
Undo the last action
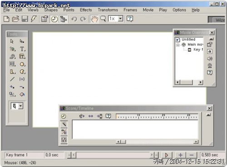pyautogui.click(x=74, y=19)
